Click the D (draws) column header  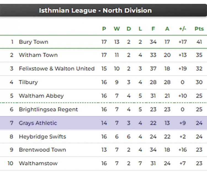pos(129,29)
